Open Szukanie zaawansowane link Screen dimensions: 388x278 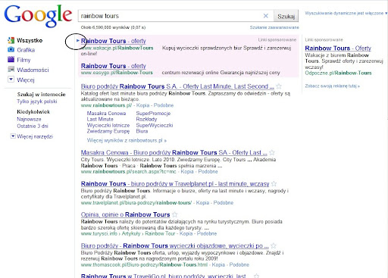click(x=274, y=27)
